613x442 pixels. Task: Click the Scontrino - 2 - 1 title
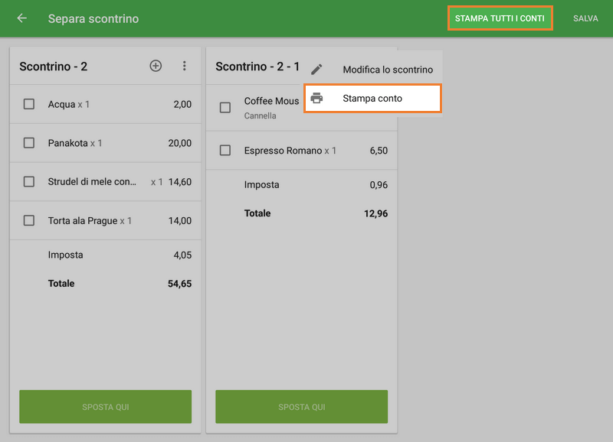point(257,67)
